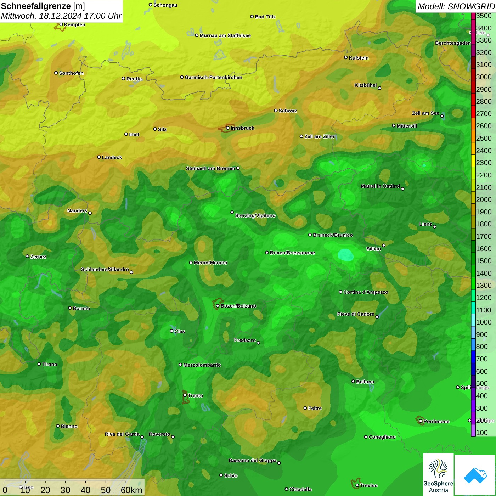Click the 'Steinach am Brenner' label
496x496 pixels.
[210, 168]
